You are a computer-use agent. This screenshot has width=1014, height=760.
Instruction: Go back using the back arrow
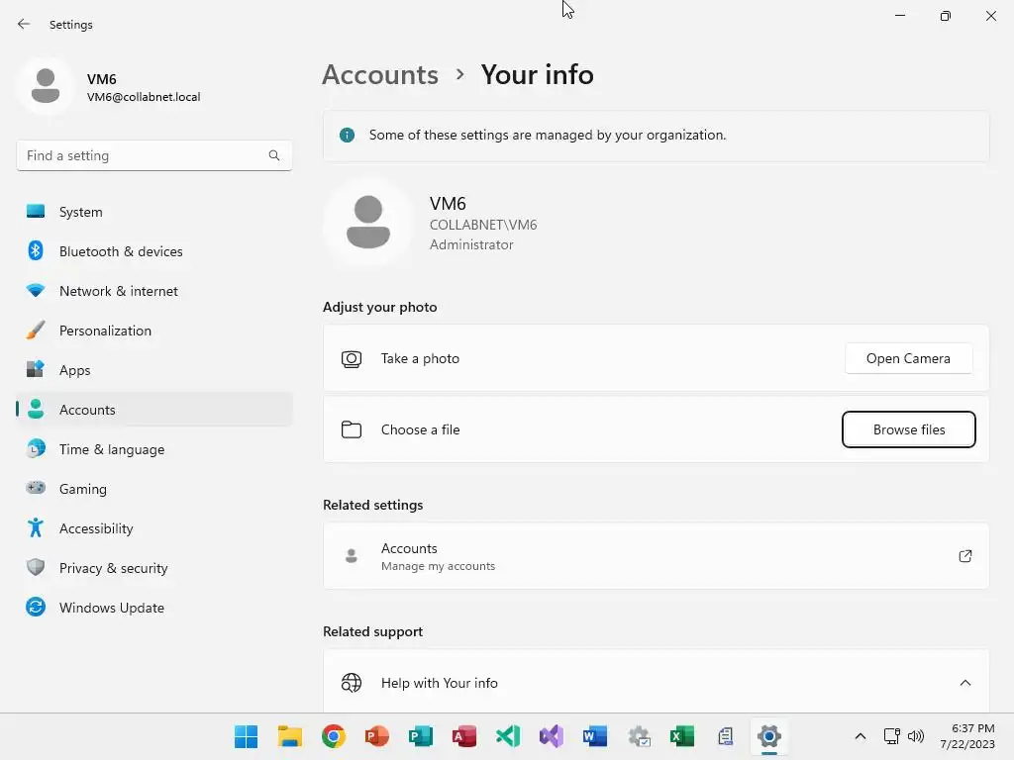(24, 25)
